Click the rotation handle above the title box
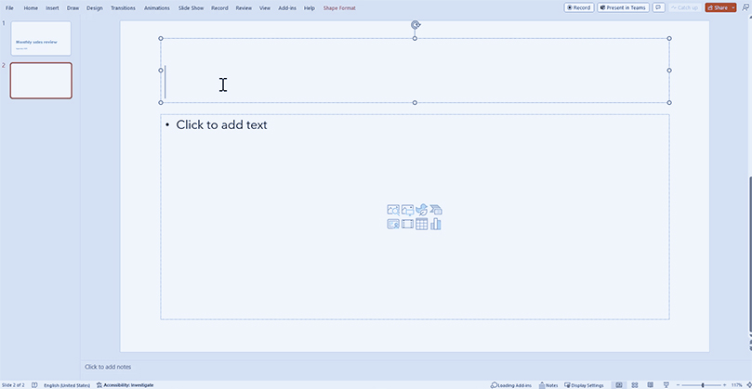The height and width of the screenshot is (389, 752). (416, 25)
